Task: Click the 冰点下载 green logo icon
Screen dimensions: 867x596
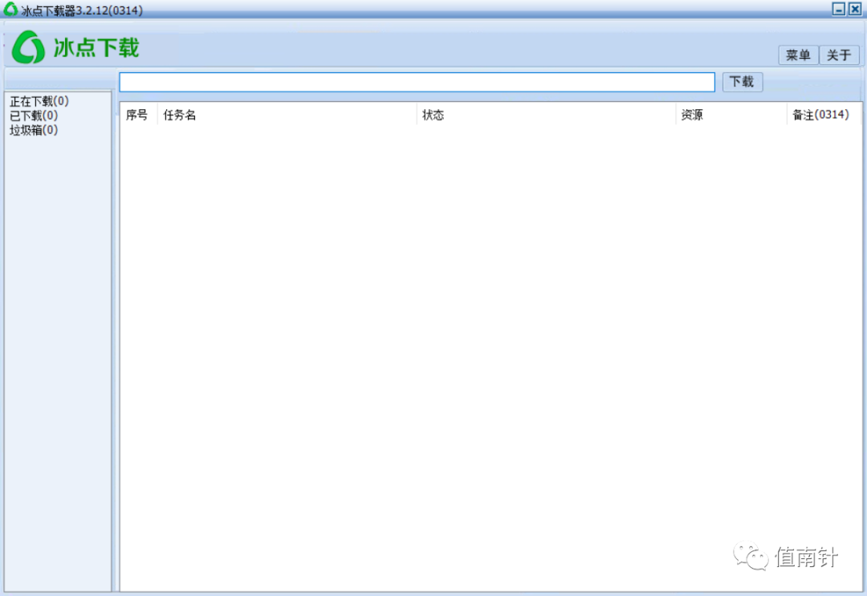Action: click(x=28, y=47)
